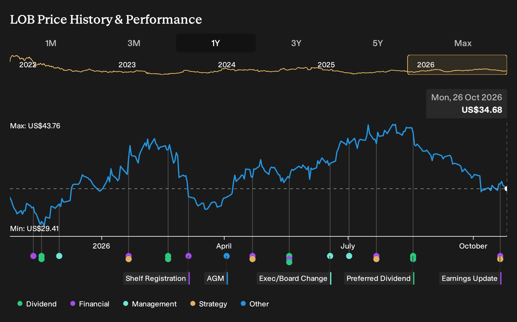Click the 'Max: US$43.76' label

click(x=35, y=126)
